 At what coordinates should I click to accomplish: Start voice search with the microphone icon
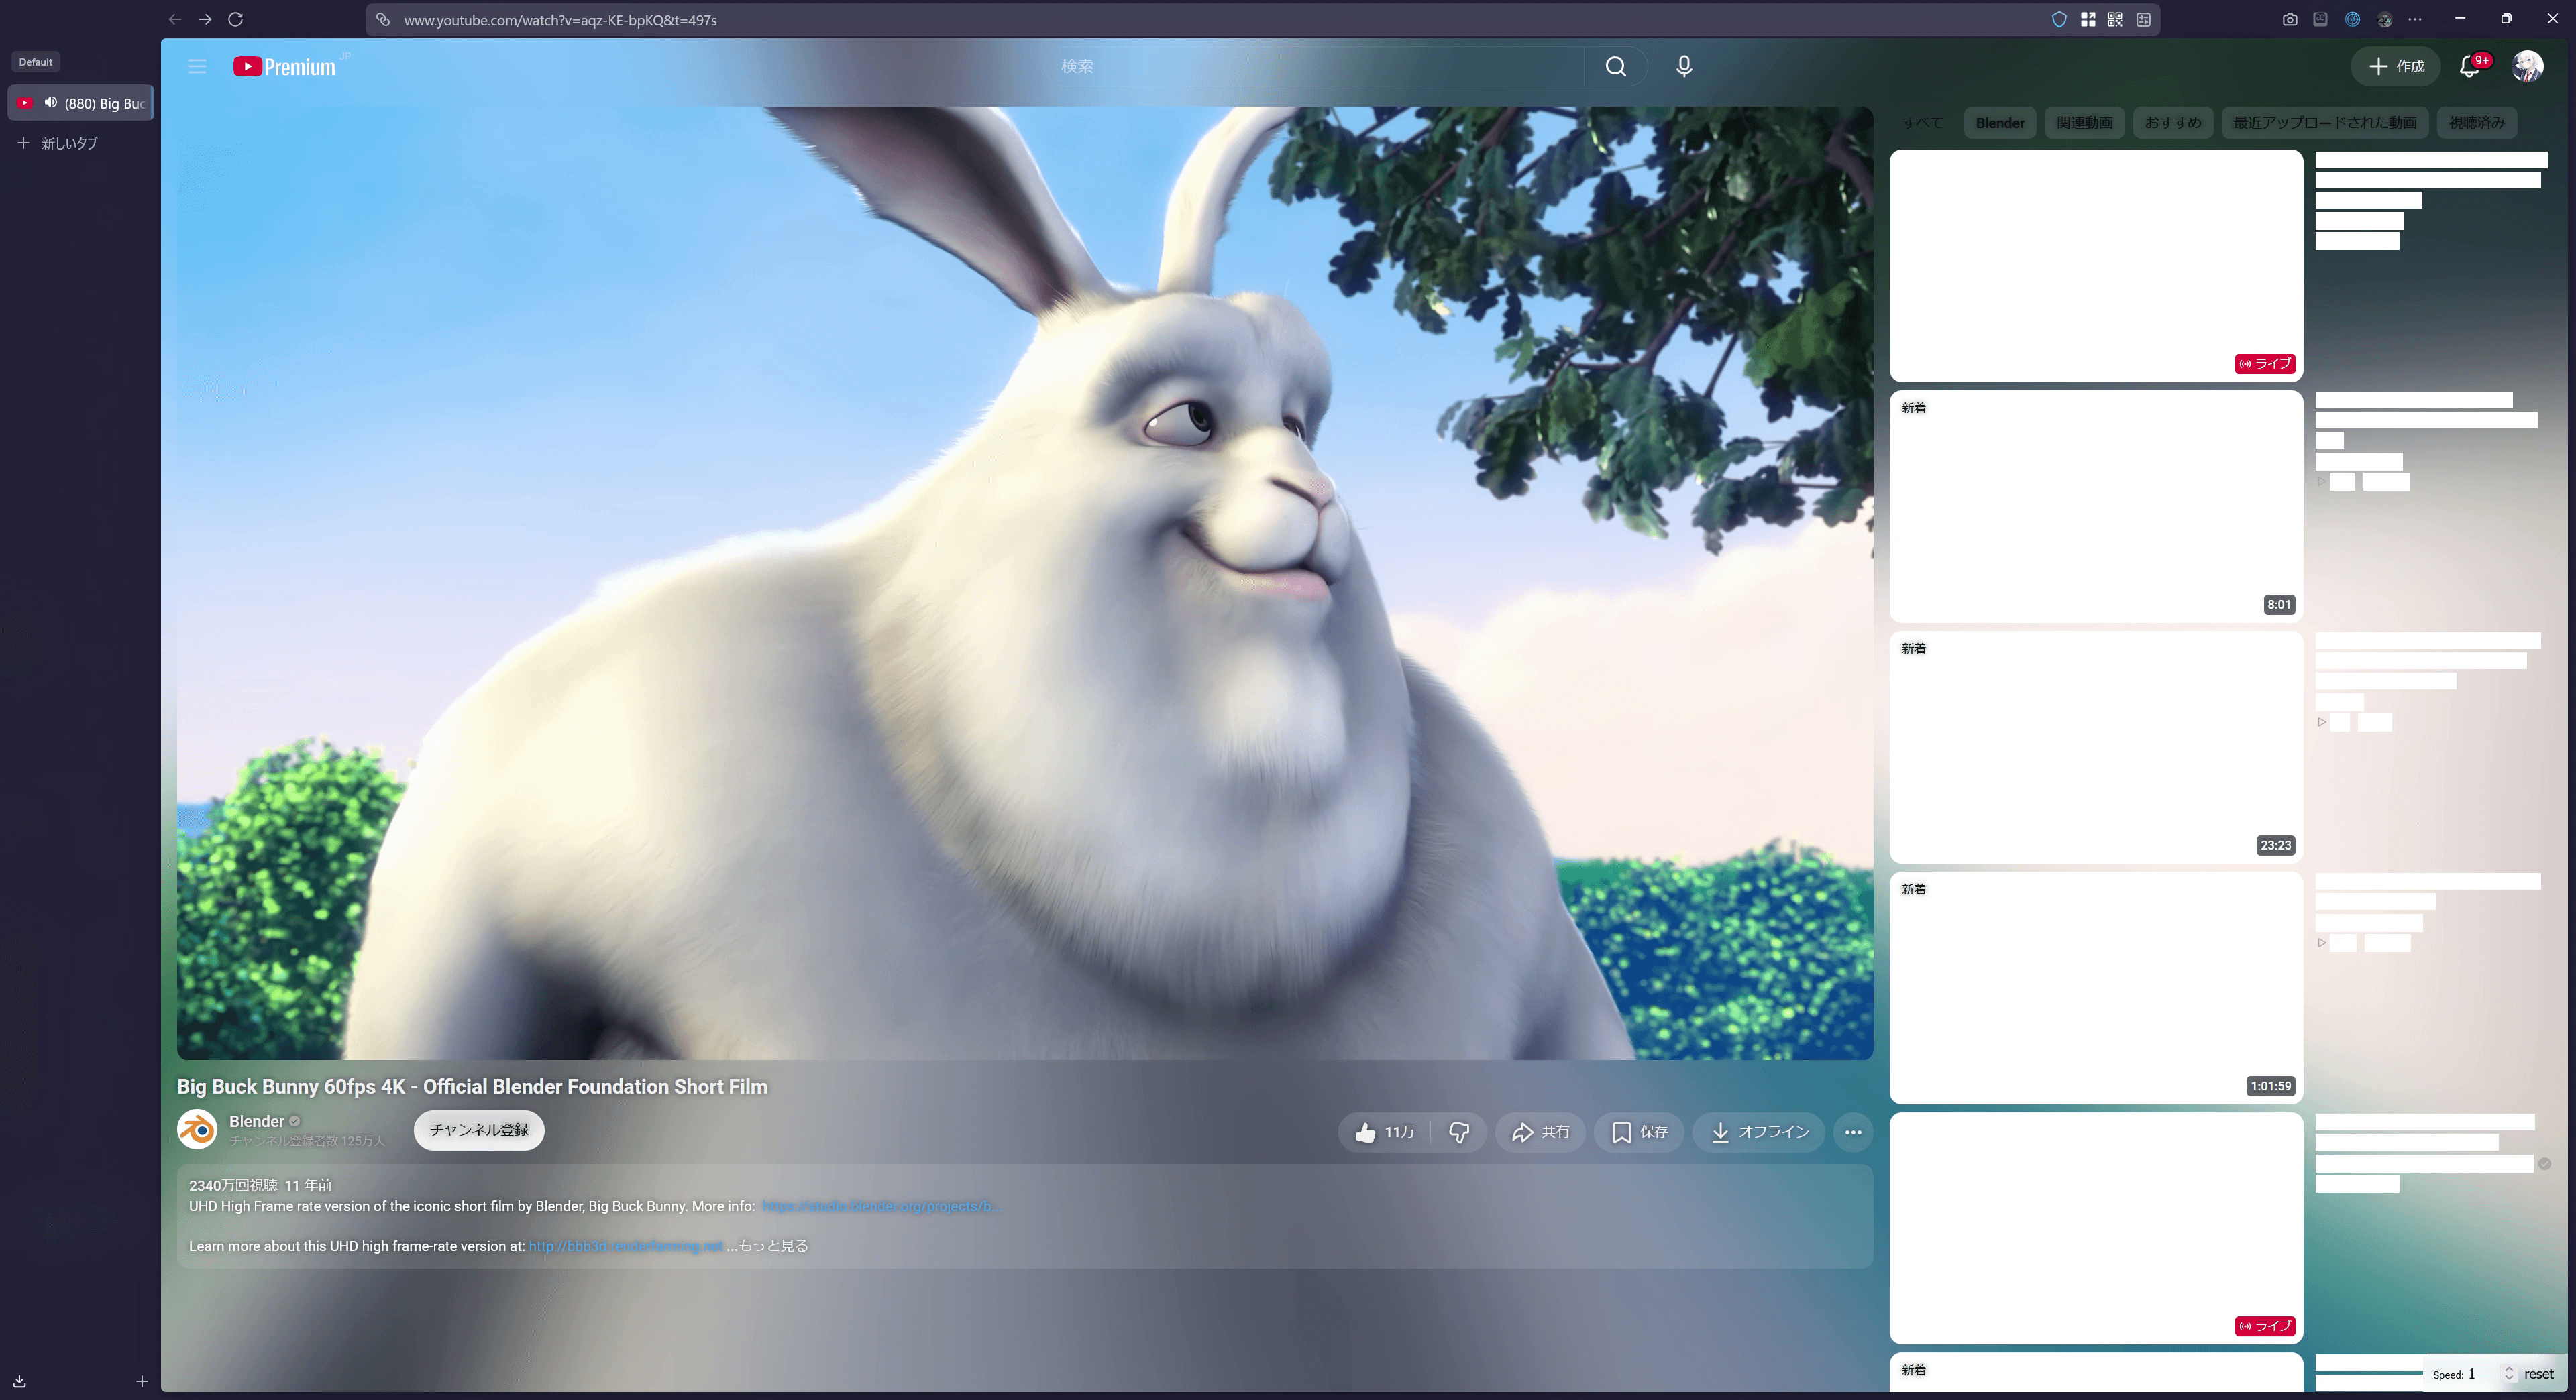pyautogui.click(x=1684, y=66)
